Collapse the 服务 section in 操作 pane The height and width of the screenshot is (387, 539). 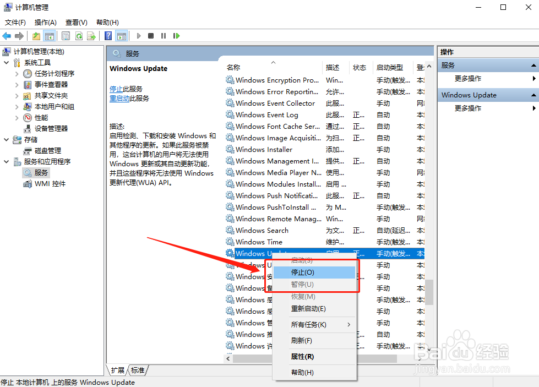coord(533,66)
